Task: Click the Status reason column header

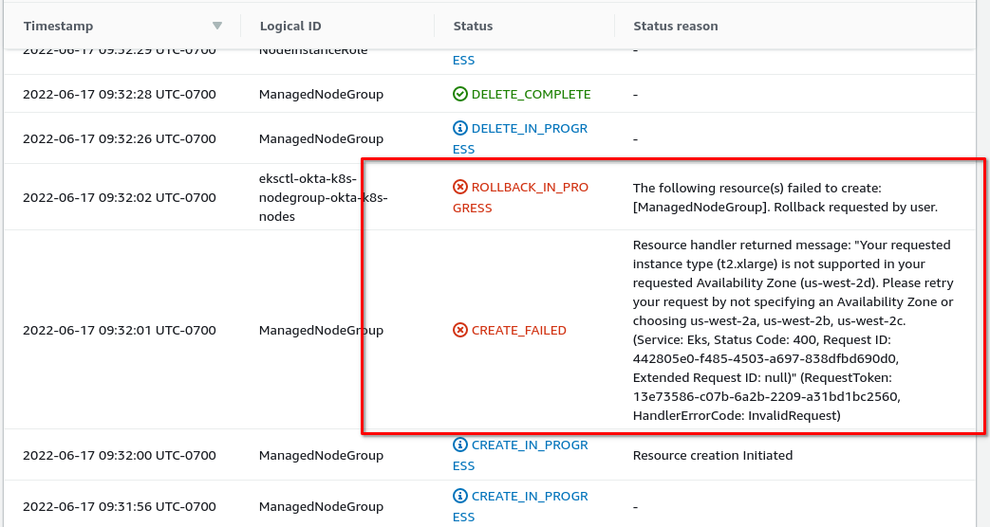Action: pos(675,27)
